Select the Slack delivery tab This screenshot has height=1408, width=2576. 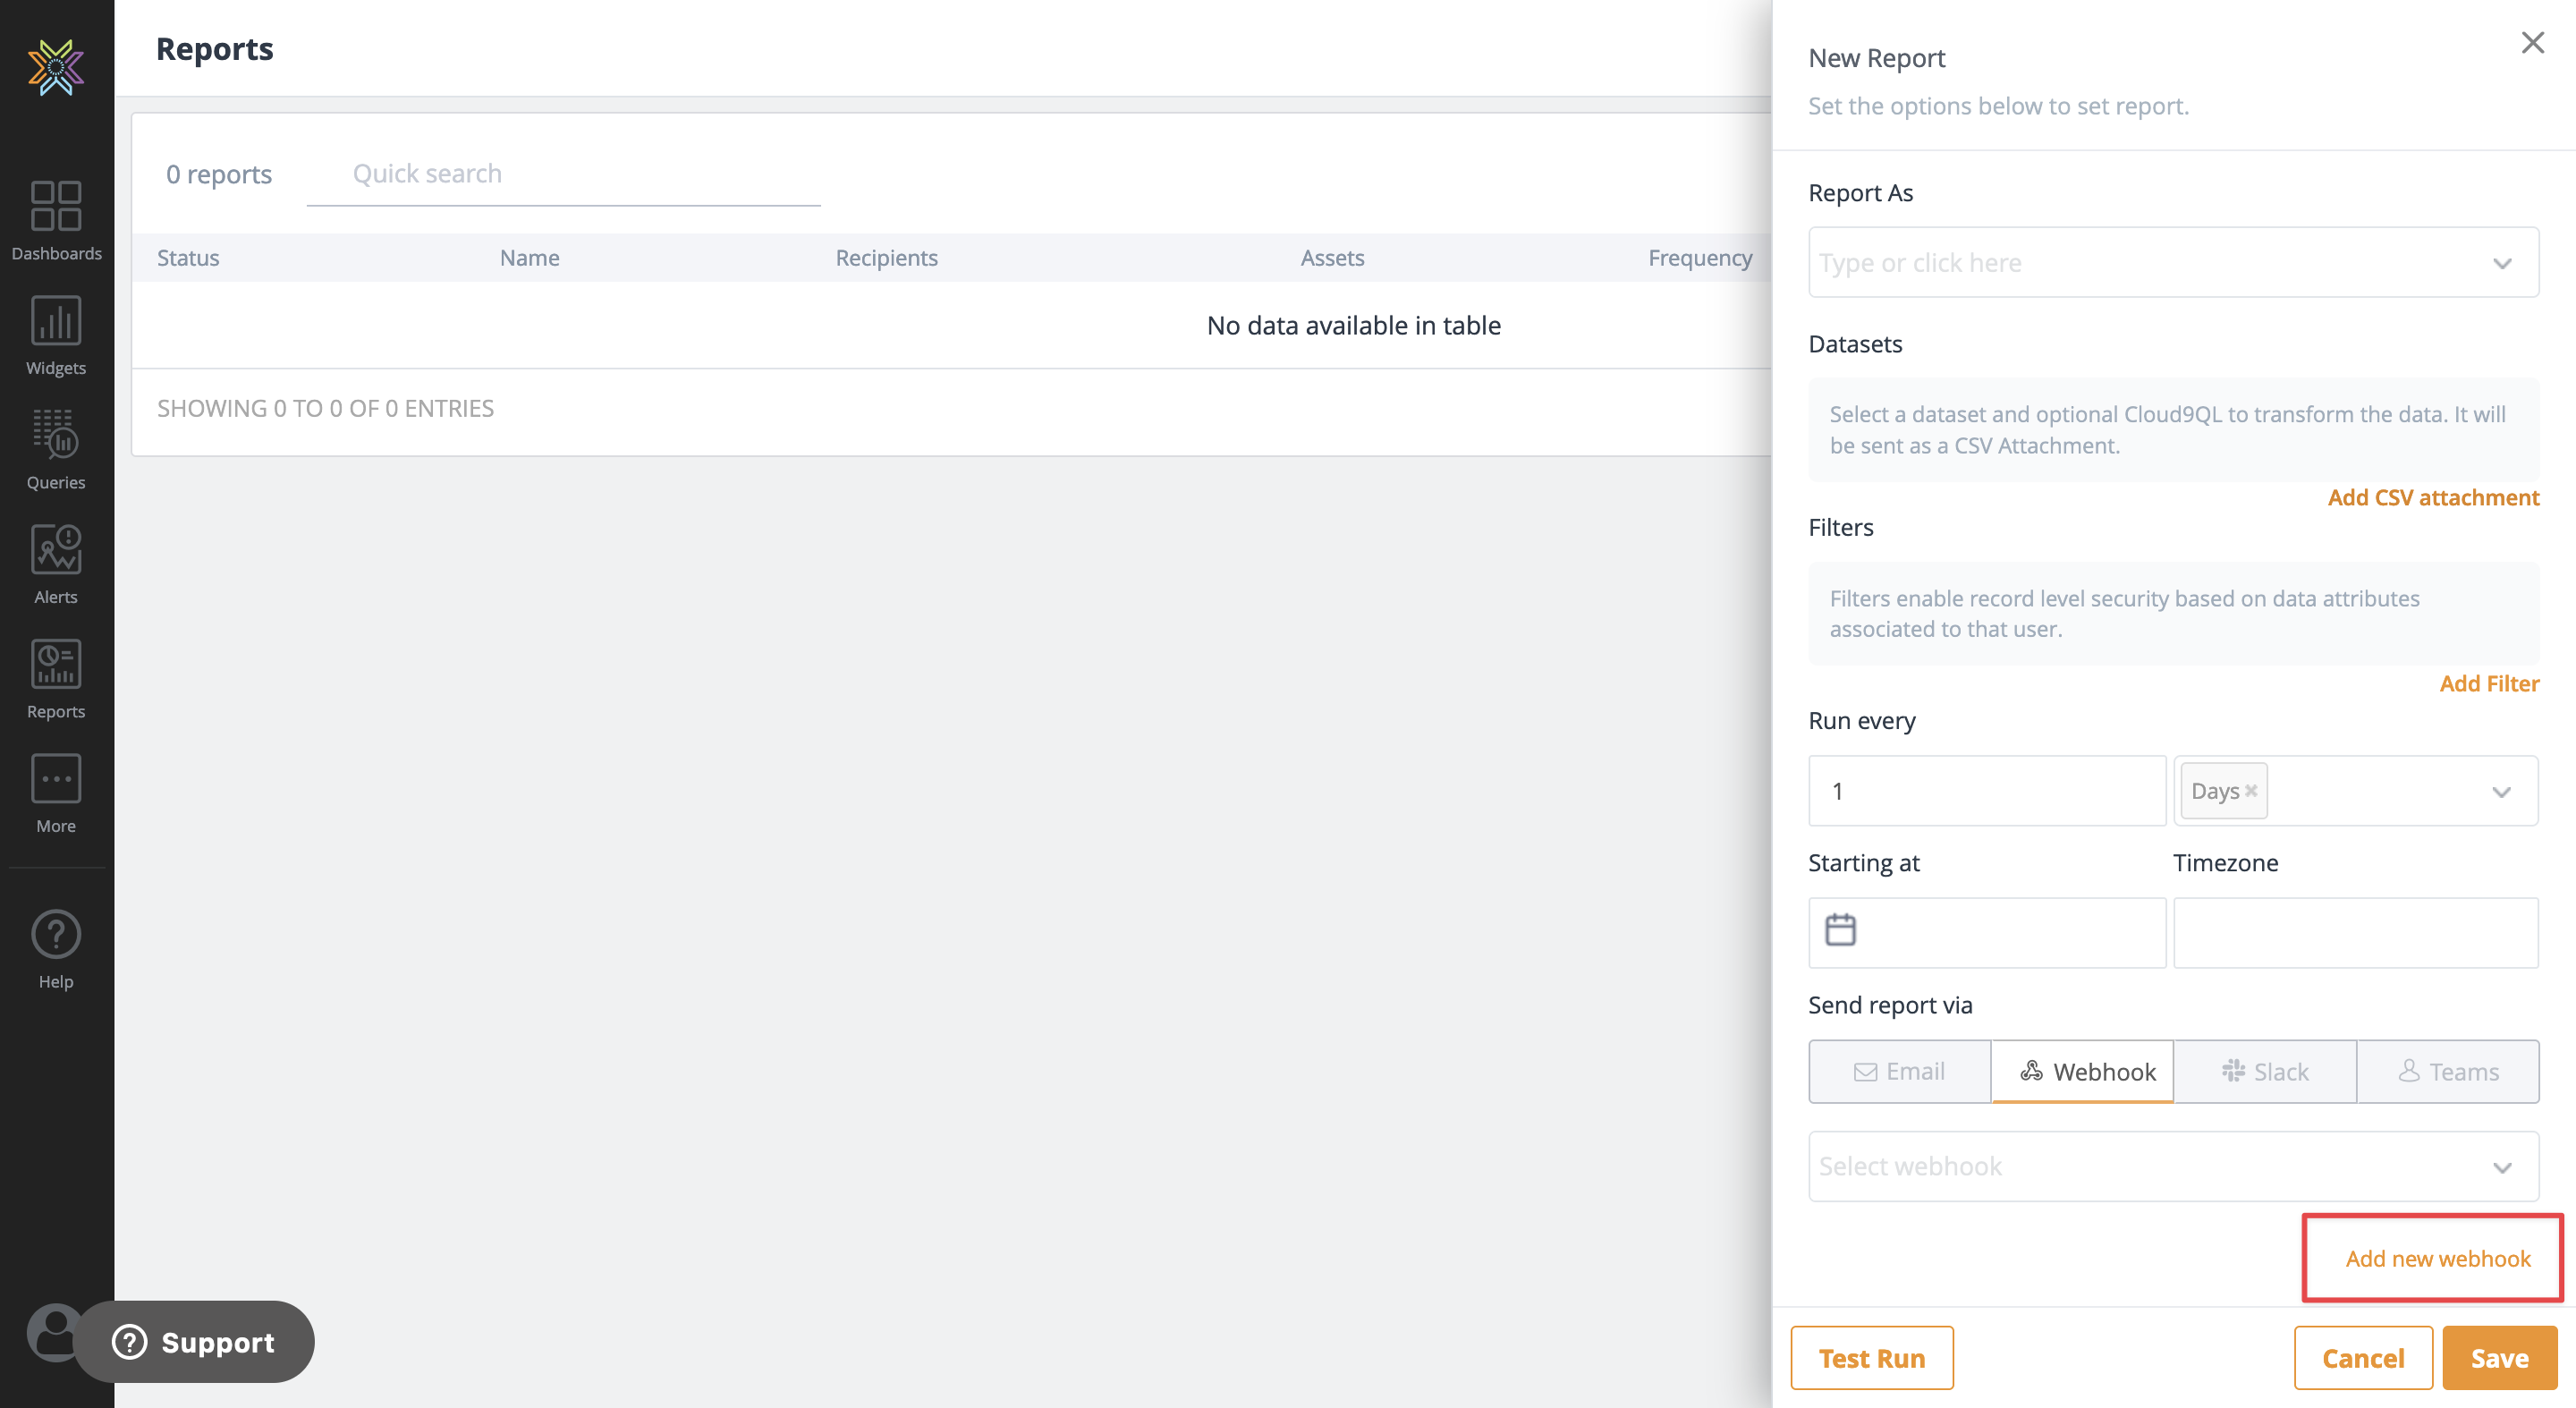click(x=2265, y=1072)
